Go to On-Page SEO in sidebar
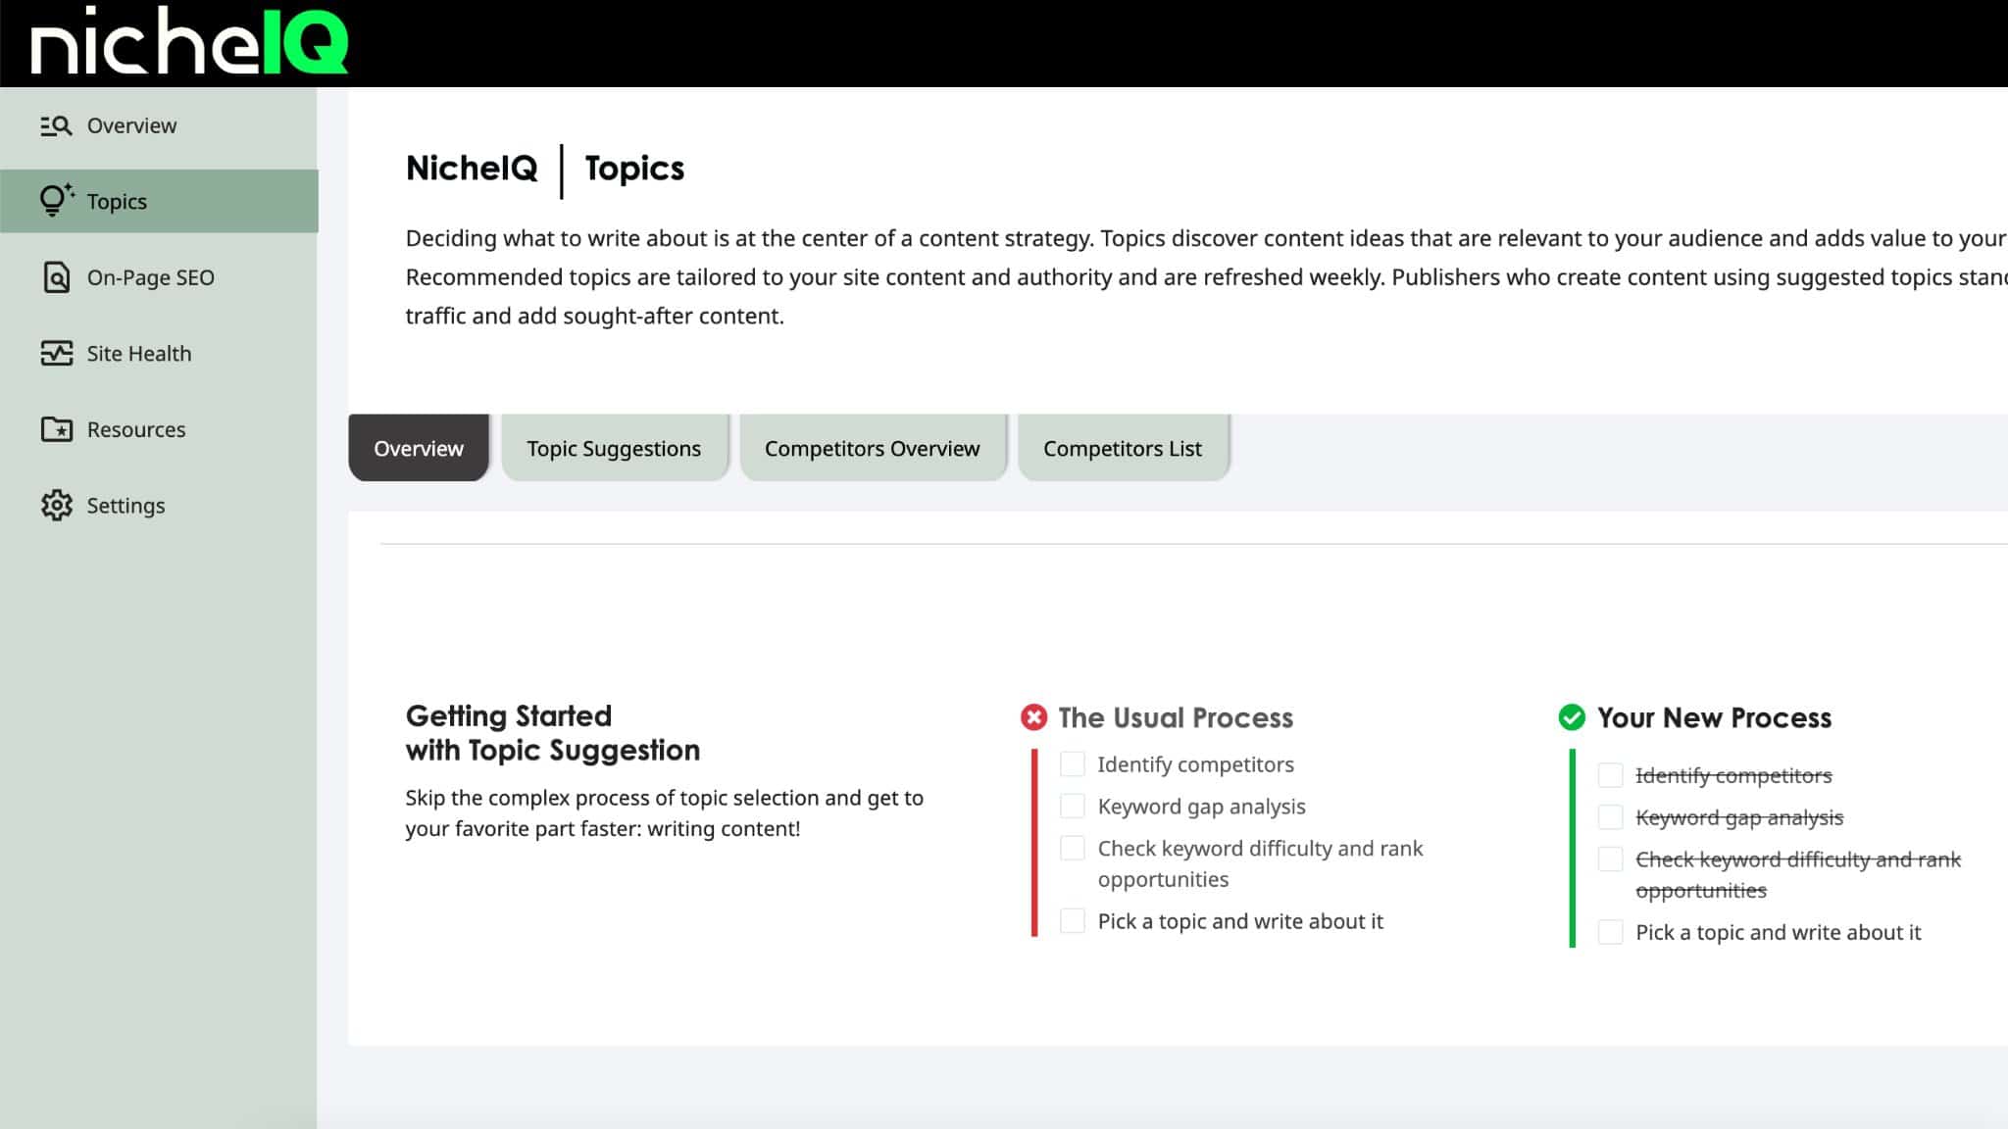The width and height of the screenshot is (2008, 1129). click(159, 277)
